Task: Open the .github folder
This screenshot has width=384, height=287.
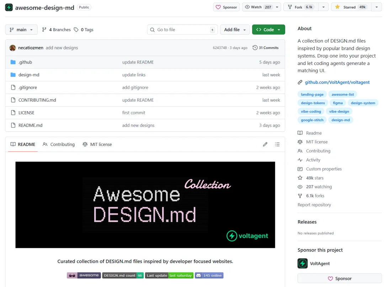Action: [x=25, y=62]
